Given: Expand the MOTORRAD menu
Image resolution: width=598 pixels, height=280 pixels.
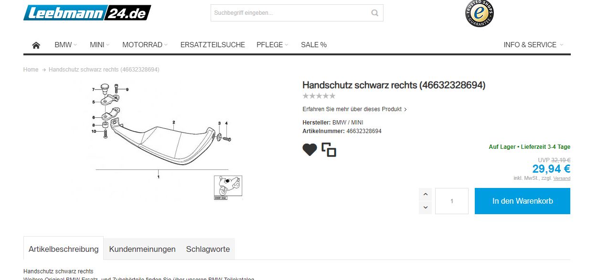Looking at the screenshot, I should (145, 45).
